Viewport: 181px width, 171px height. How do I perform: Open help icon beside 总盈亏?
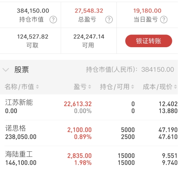click(109, 20)
